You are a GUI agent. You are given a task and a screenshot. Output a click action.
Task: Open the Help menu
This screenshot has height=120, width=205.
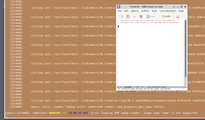pos(181,11)
